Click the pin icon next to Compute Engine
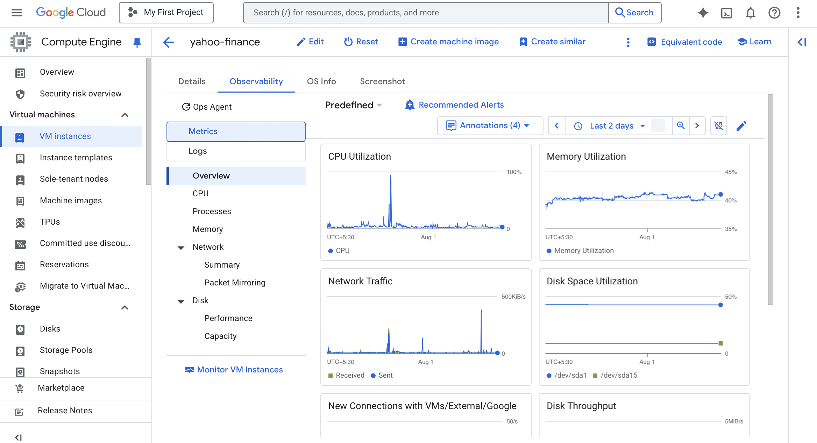This screenshot has width=817, height=443. [x=137, y=42]
